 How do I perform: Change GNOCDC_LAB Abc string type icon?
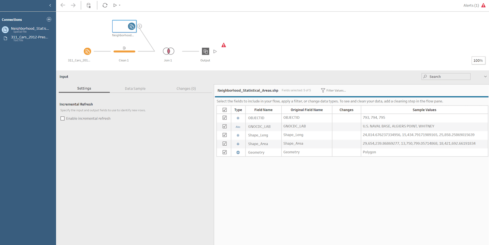pyautogui.click(x=238, y=127)
